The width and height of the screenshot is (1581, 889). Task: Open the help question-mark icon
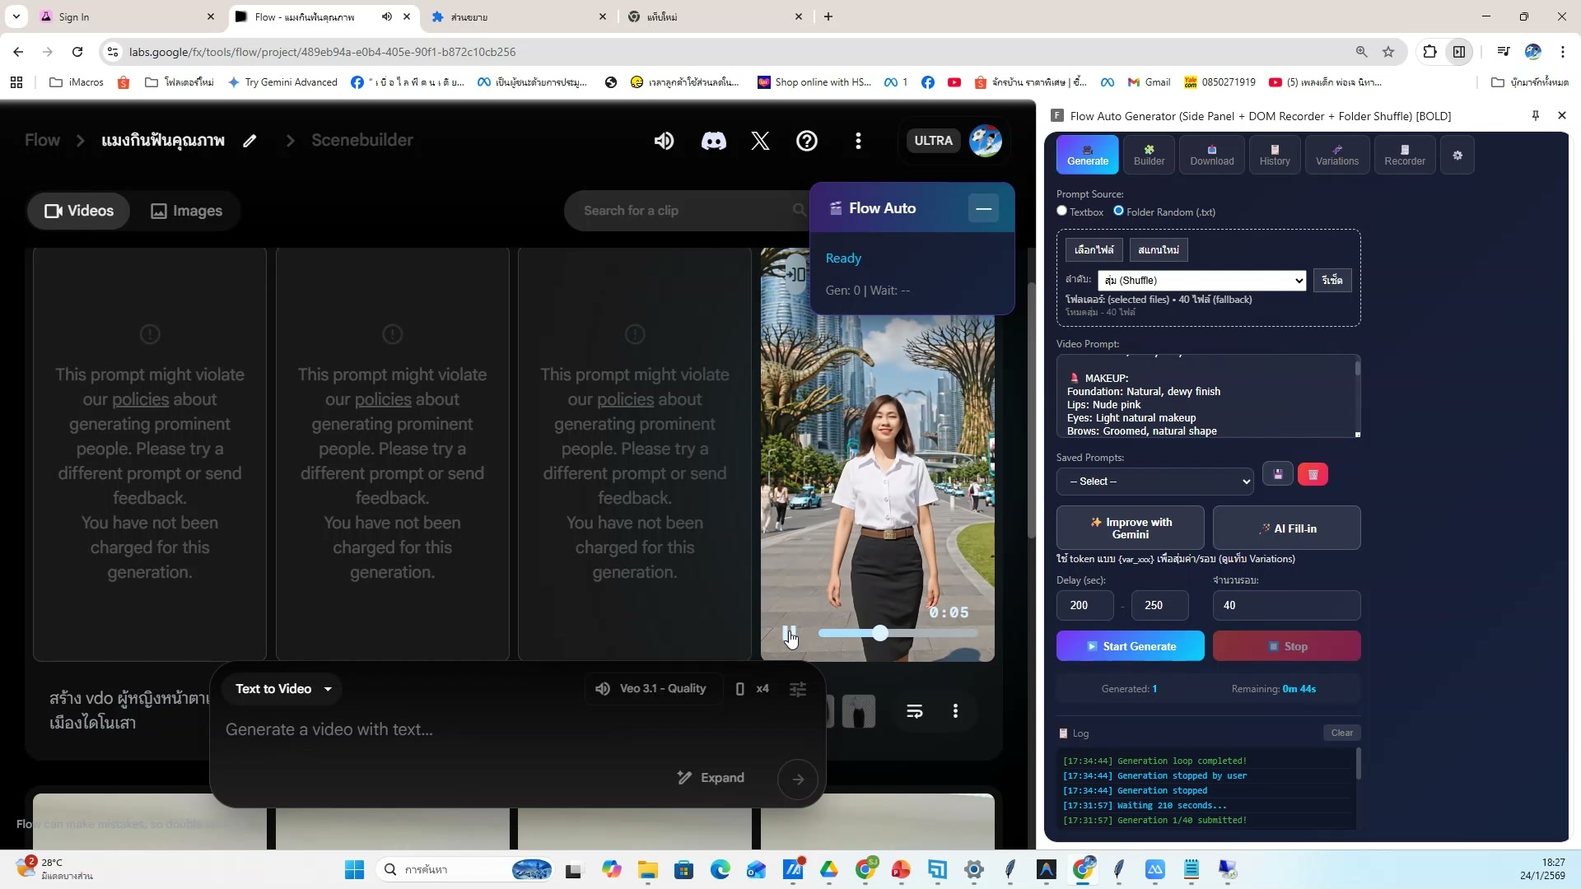pos(807,140)
